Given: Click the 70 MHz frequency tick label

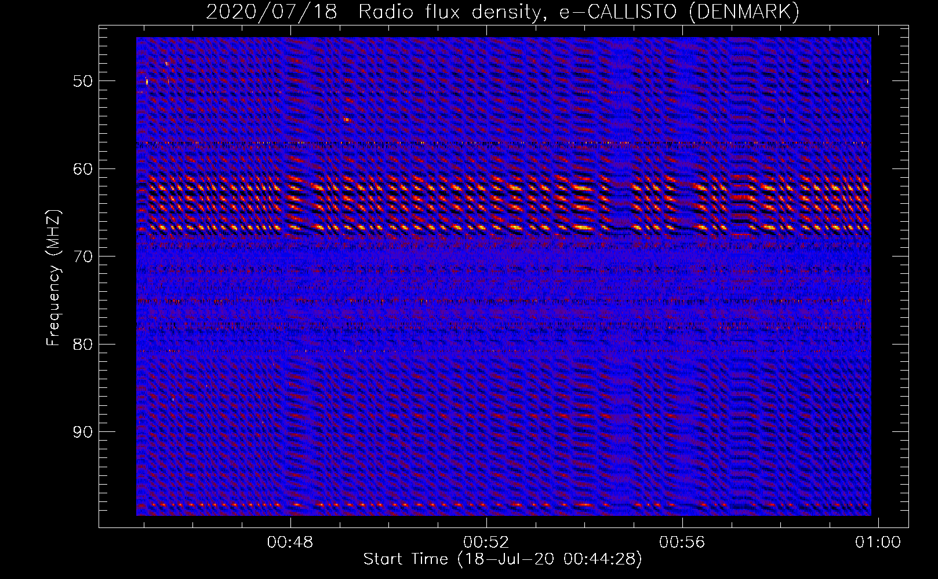Looking at the screenshot, I should pyautogui.click(x=82, y=256).
